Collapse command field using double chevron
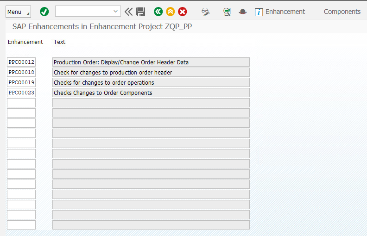Screen dimensions: 367x236 (x=128, y=12)
